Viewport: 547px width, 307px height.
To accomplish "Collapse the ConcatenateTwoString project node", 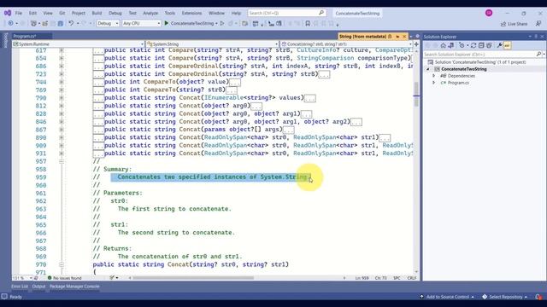I will click(x=428, y=69).
